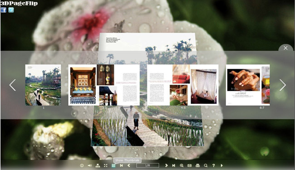Click the Show Thumbnails grid icon

tap(113, 165)
